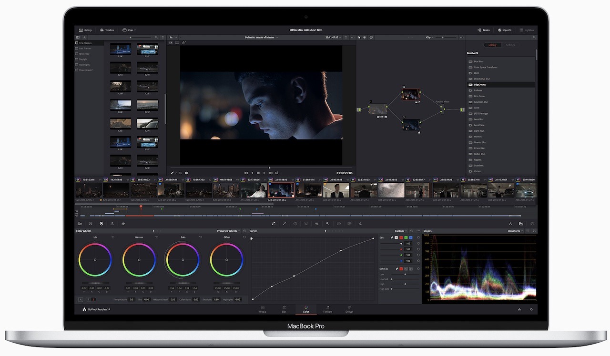This screenshot has height=356, width=610.
Task: Select the Box Blur effect
Action: coord(501,61)
